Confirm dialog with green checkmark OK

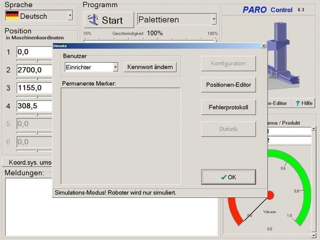tap(228, 177)
